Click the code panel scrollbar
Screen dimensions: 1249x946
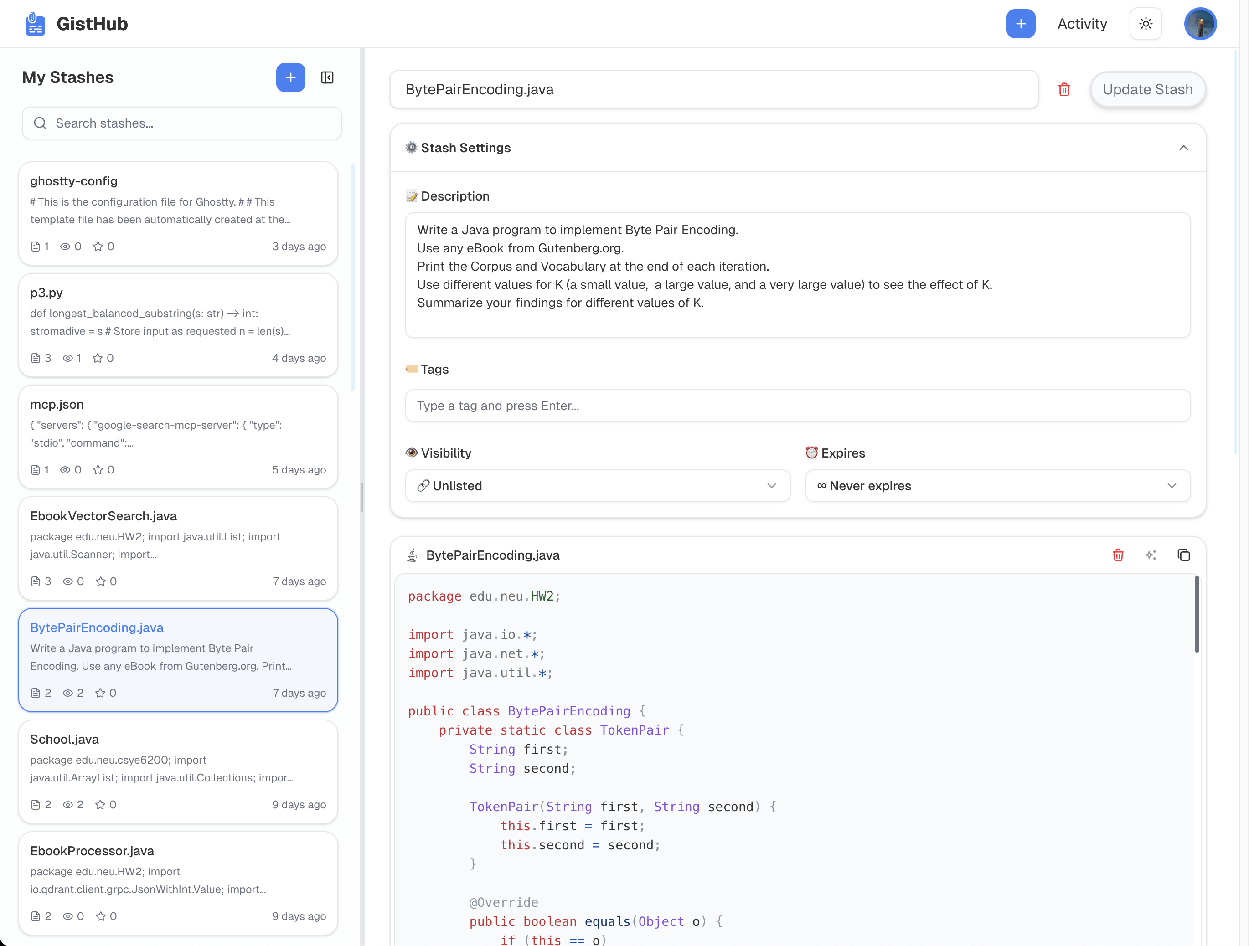tap(1196, 615)
